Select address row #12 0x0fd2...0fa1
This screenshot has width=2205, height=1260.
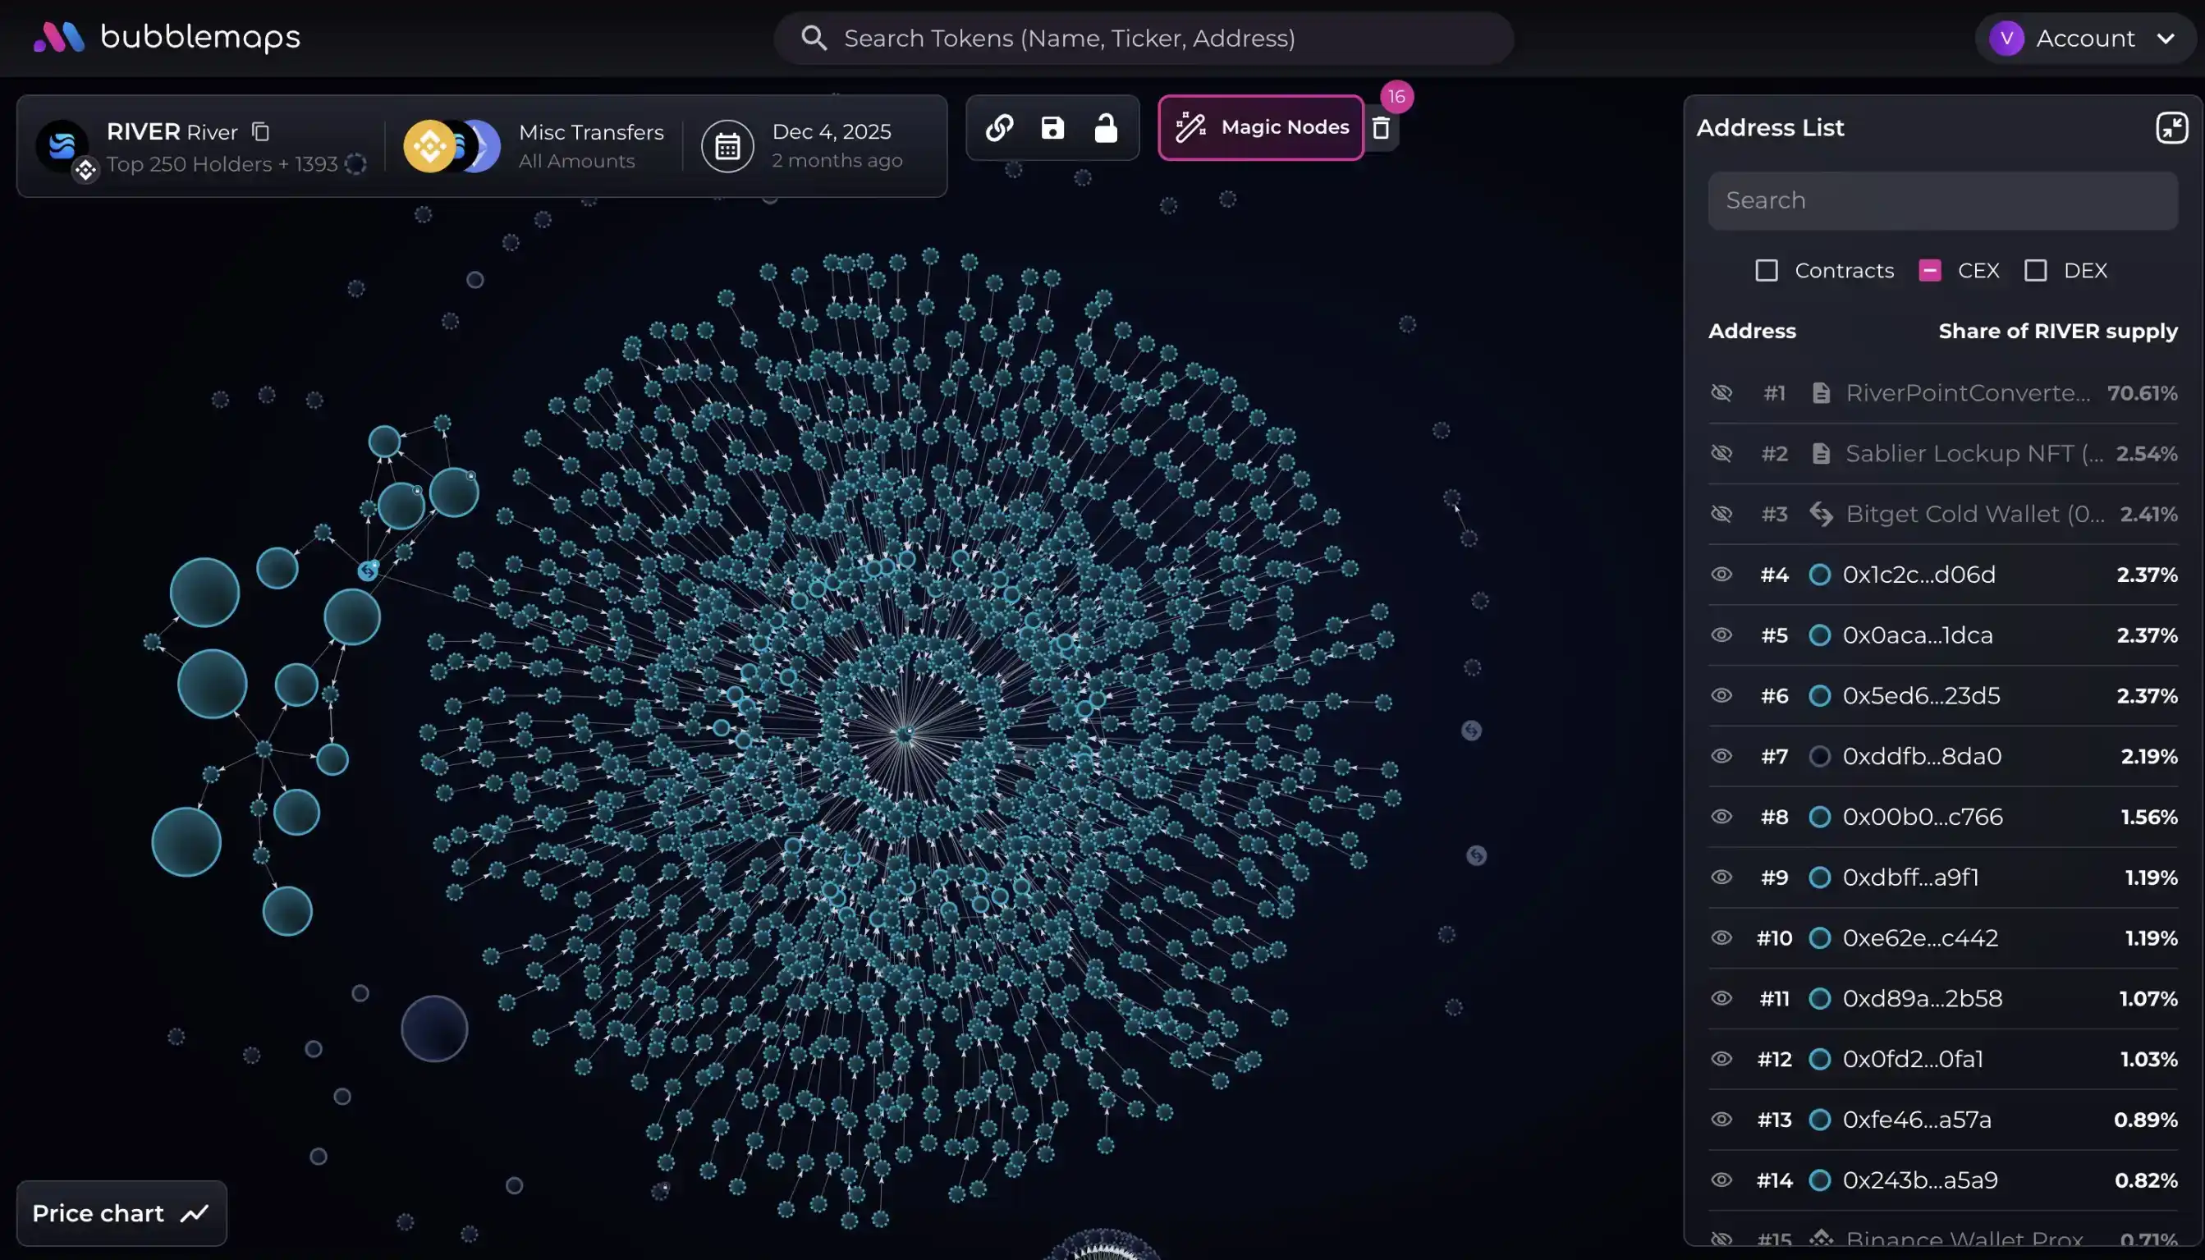coord(1913,1059)
